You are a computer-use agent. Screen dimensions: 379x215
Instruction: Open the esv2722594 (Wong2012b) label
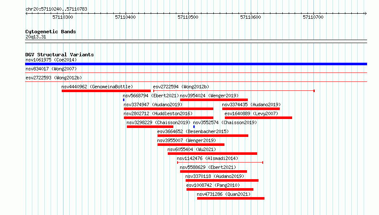click(181, 87)
